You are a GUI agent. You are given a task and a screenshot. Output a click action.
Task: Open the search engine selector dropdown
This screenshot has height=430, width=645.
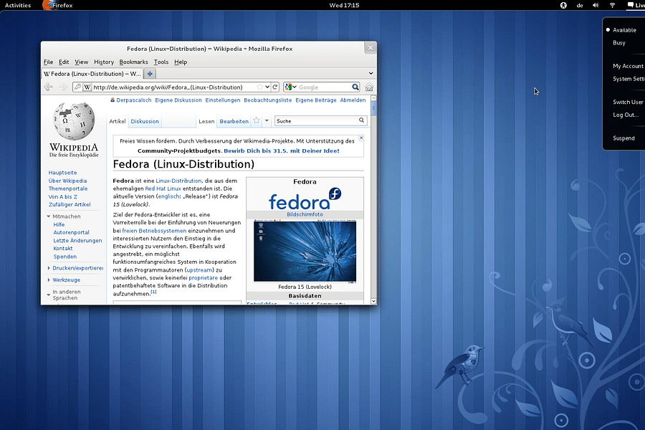pos(295,87)
